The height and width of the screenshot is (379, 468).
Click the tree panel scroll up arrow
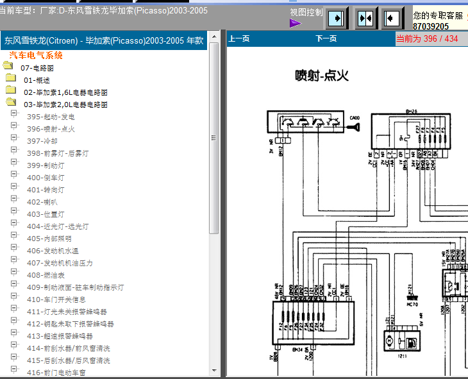pyautogui.click(x=214, y=37)
